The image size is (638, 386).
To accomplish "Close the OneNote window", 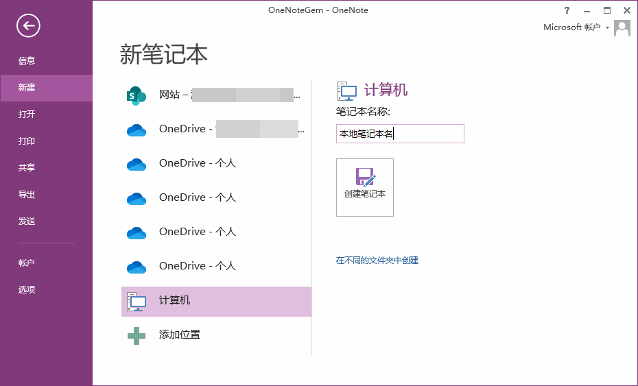I will pos(627,10).
